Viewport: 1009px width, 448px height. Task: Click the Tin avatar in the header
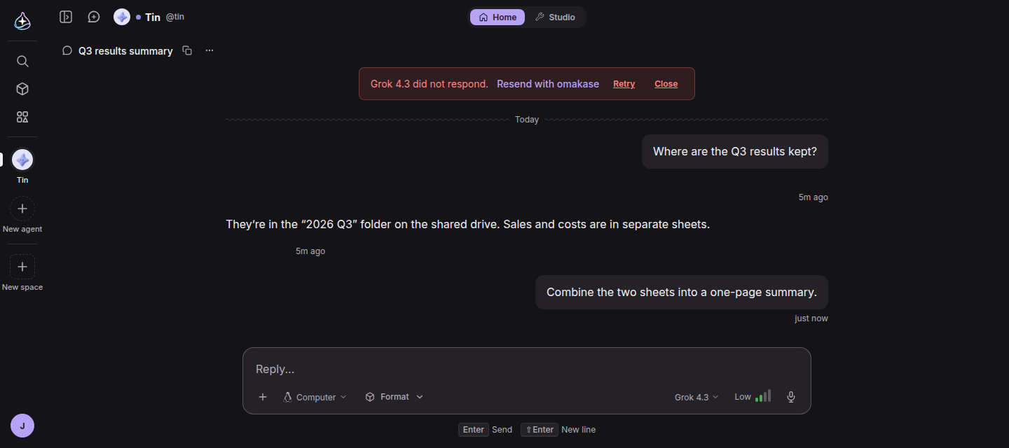[x=122, y=17]
